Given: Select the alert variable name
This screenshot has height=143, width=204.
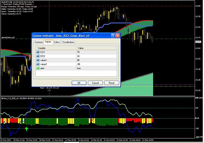Looking at the screenshot, I should coord(42,68).
